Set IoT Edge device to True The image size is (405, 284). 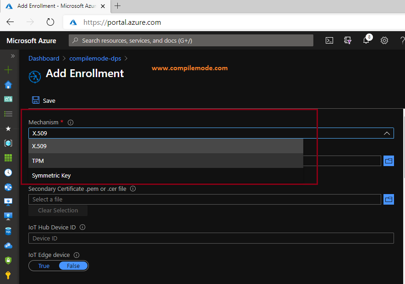tap(44, 266)
